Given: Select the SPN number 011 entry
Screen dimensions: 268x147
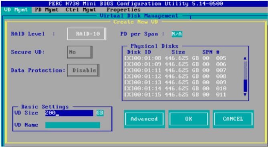Looking at the screenshot, I should click(x=221, y=95).
